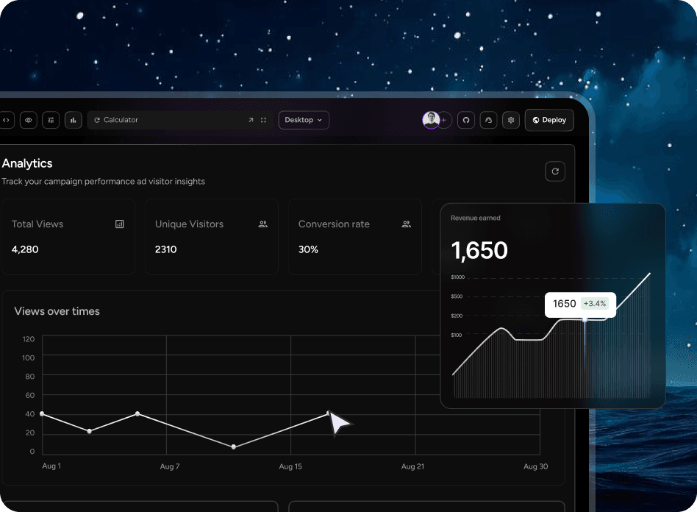Click the 'Revenue earned' label
697x512 pixels.
tap(475, 218)
